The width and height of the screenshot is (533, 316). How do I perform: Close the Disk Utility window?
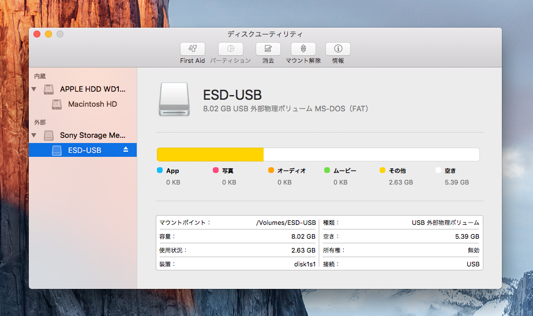(x=37, y=34)
